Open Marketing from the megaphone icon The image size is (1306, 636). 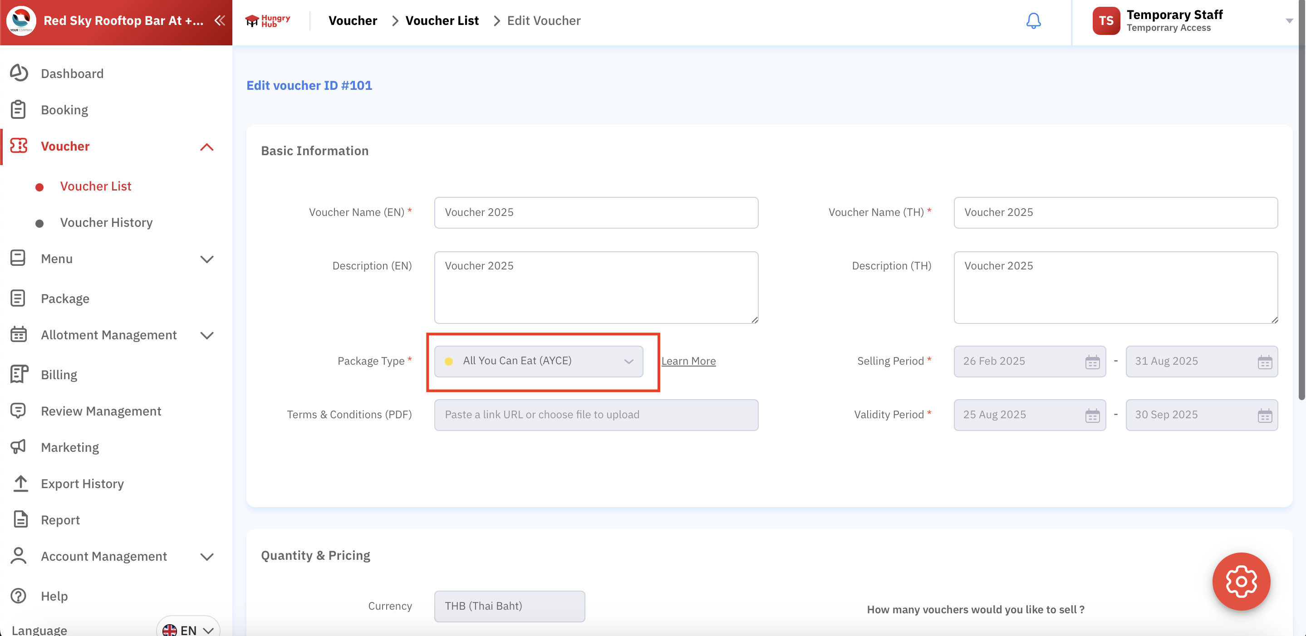coord(19,447)
